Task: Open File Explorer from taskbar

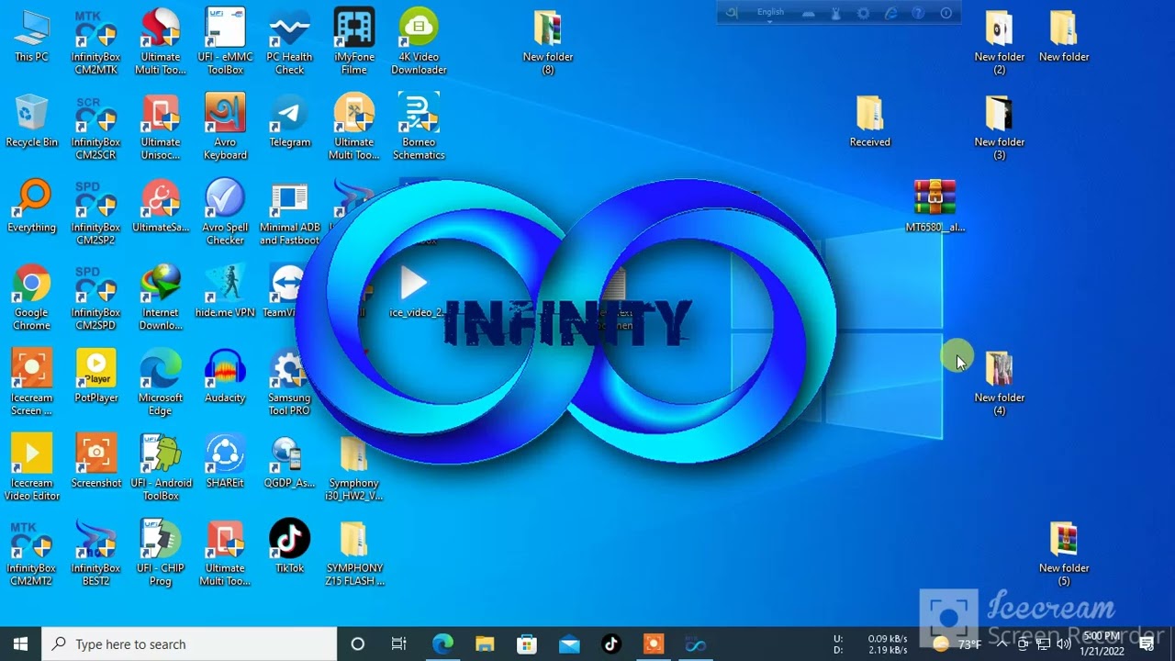Action: tap(485, 644)
